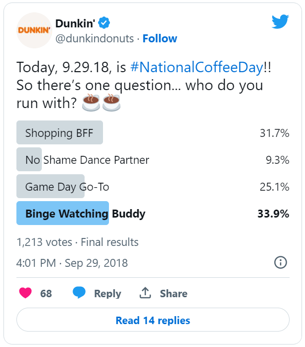Click Read 14 replies button
This screenshot has width=305, height=347.
[x=153, y=320]
